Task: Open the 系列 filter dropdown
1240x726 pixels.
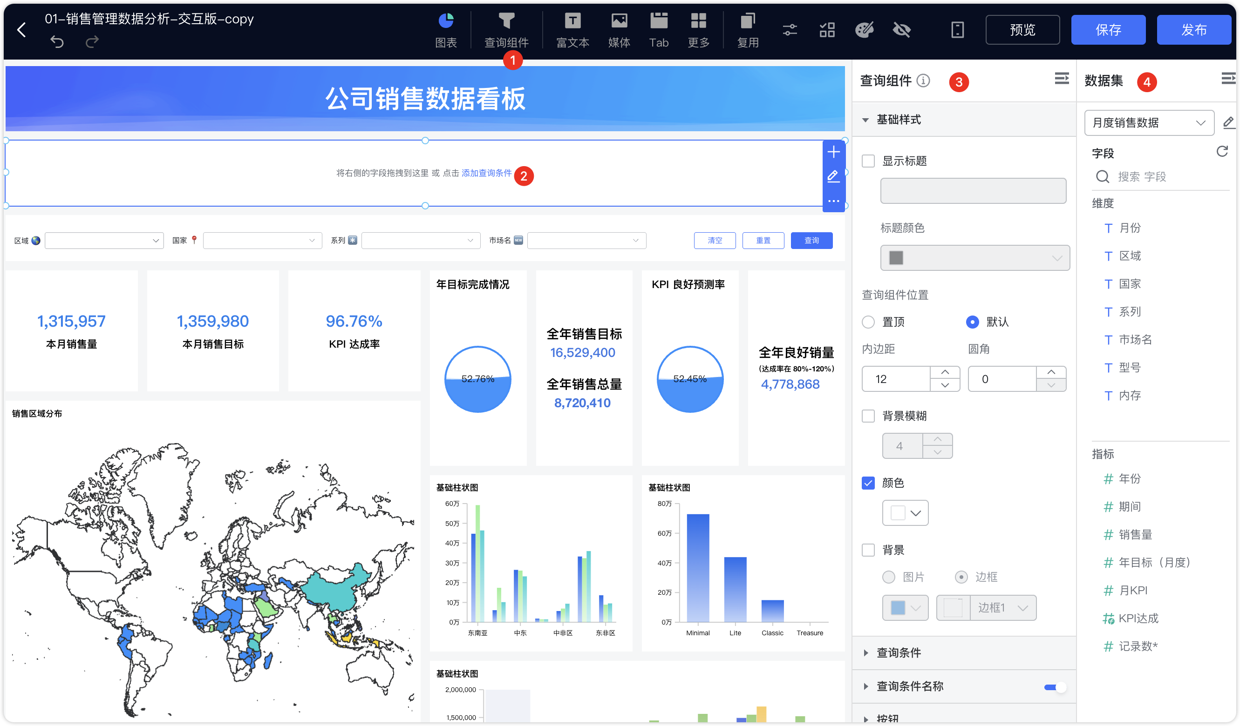Action: 421,240
